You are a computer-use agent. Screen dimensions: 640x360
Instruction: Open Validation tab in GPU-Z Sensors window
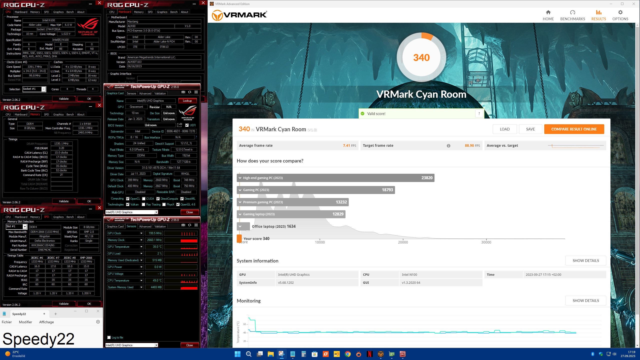[160, 226]
